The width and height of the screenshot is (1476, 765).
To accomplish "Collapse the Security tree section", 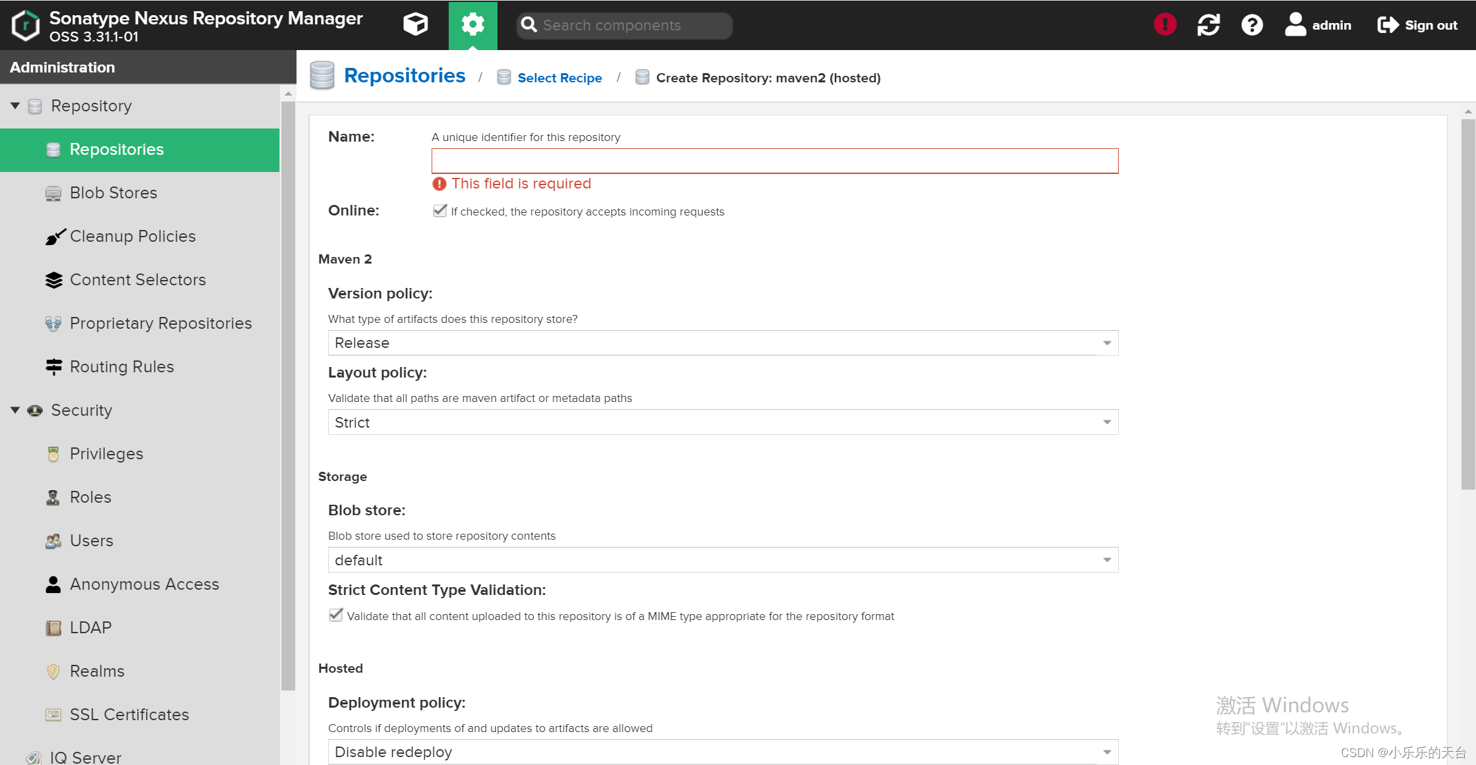I will (x=15, y=410).
